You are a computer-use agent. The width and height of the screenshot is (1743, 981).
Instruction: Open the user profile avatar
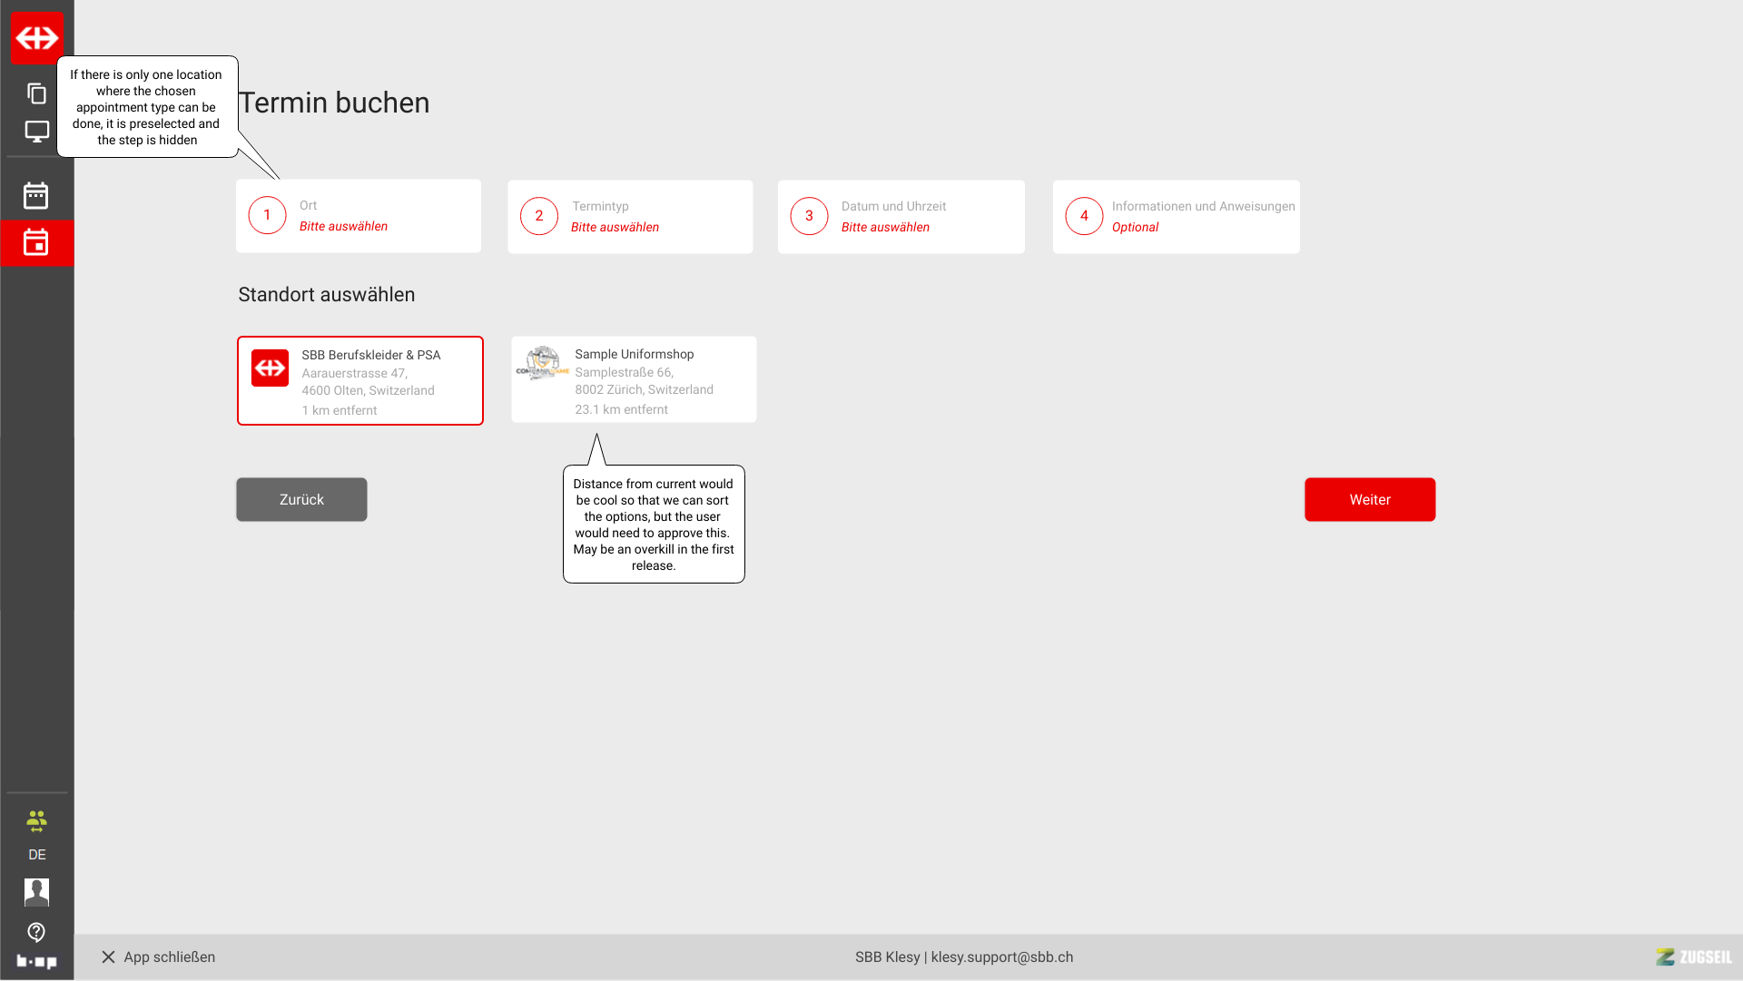(36, 892)
